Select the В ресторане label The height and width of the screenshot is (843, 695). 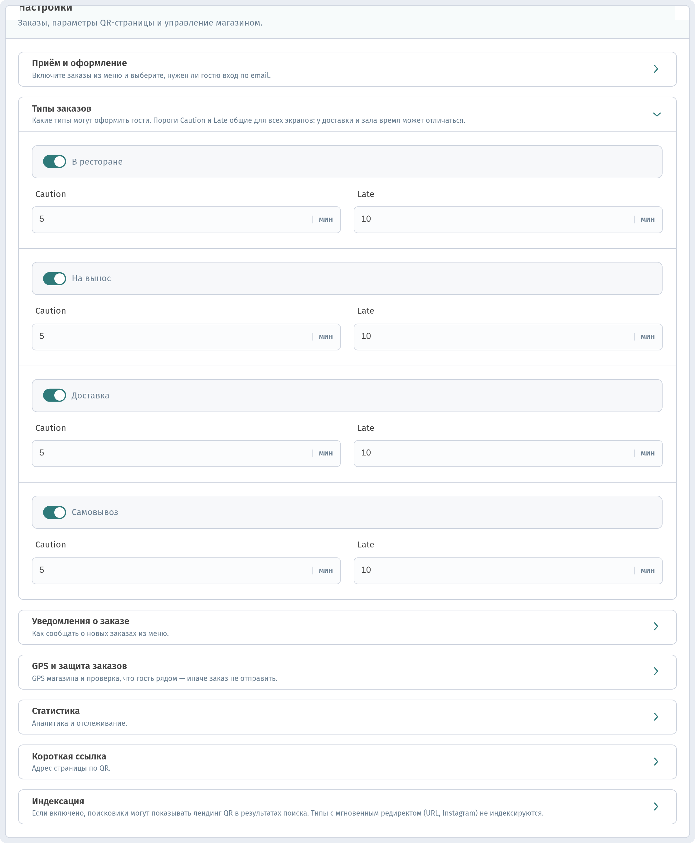point(97,161)
